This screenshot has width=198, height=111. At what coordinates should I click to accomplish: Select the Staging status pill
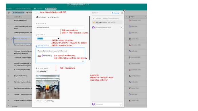point(40,39)
